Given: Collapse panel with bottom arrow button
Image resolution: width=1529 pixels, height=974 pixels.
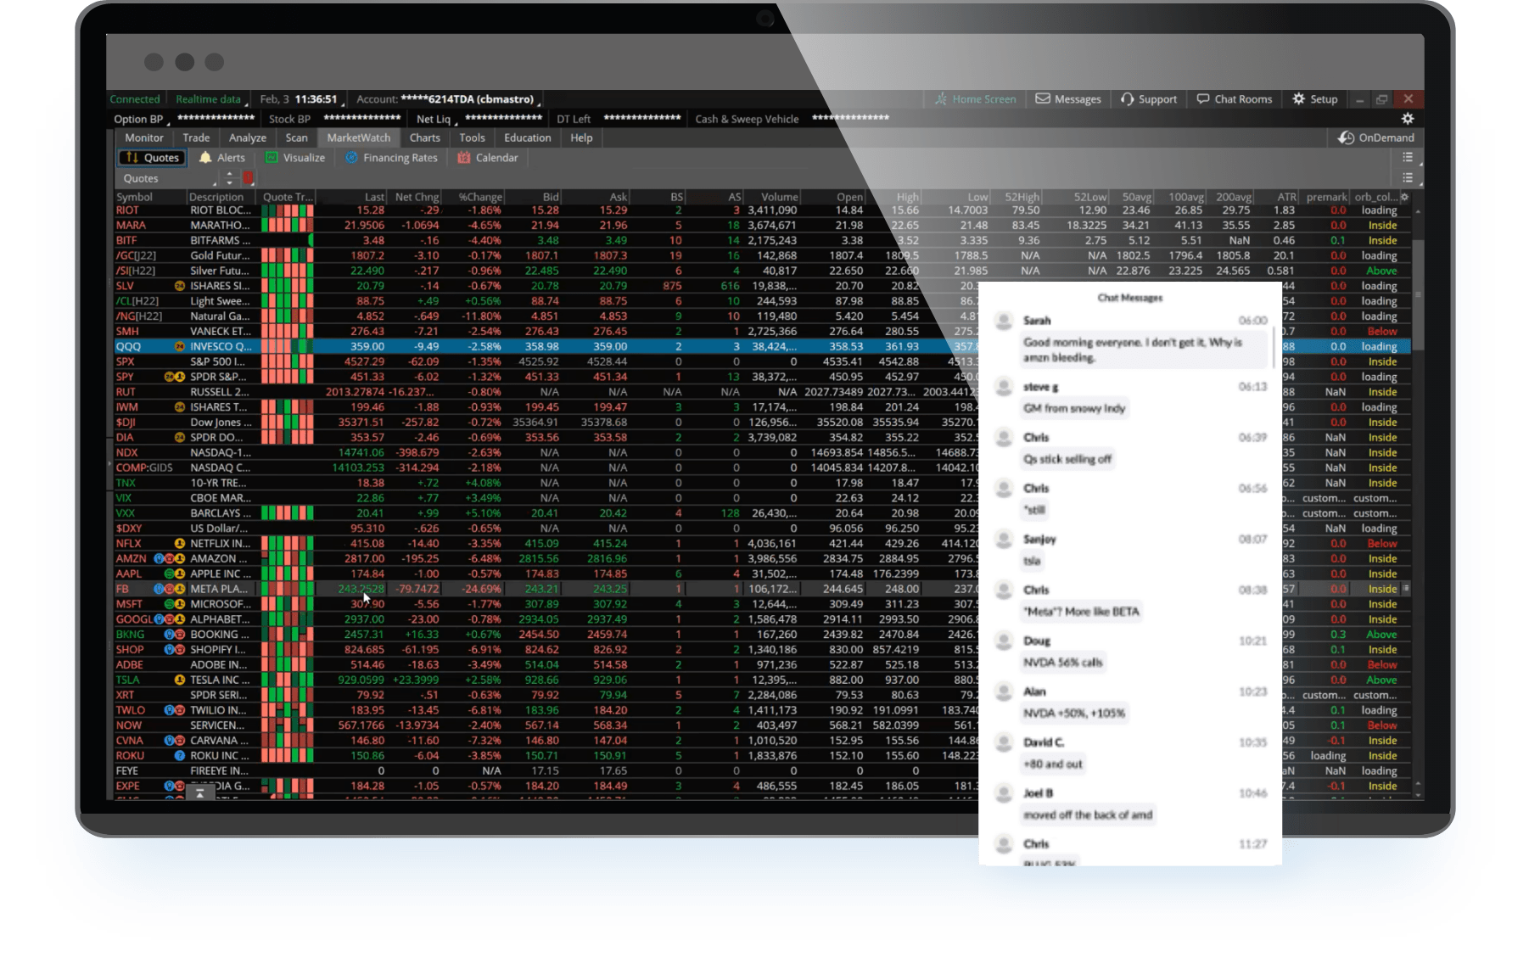Looking at the screenshot, I should (x=200, y=793).
